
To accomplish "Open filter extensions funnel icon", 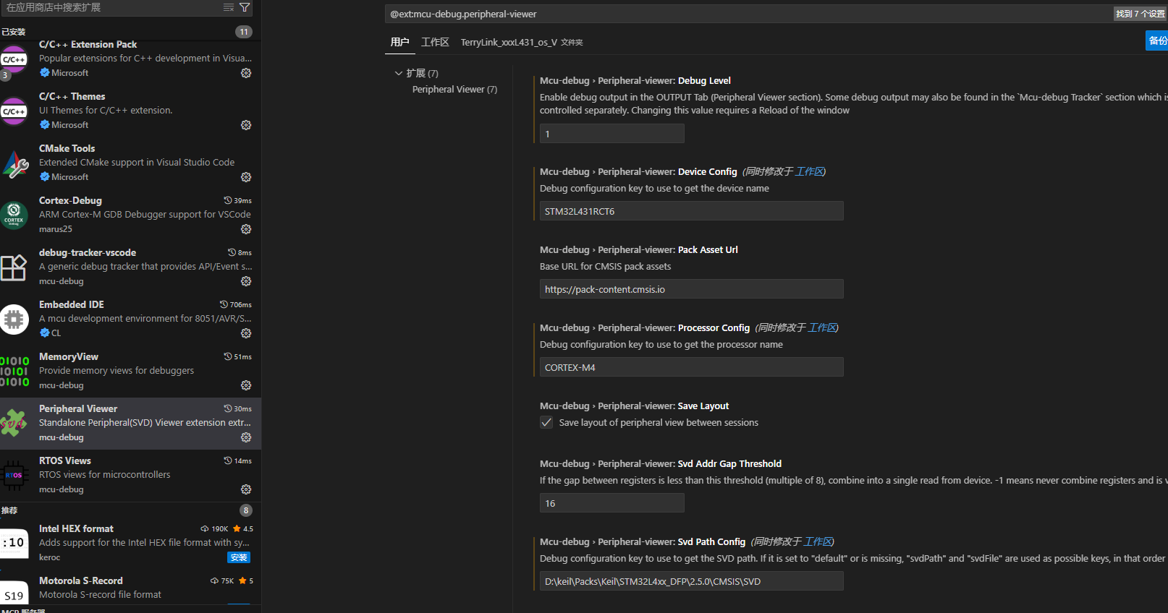I will [245, 7].
